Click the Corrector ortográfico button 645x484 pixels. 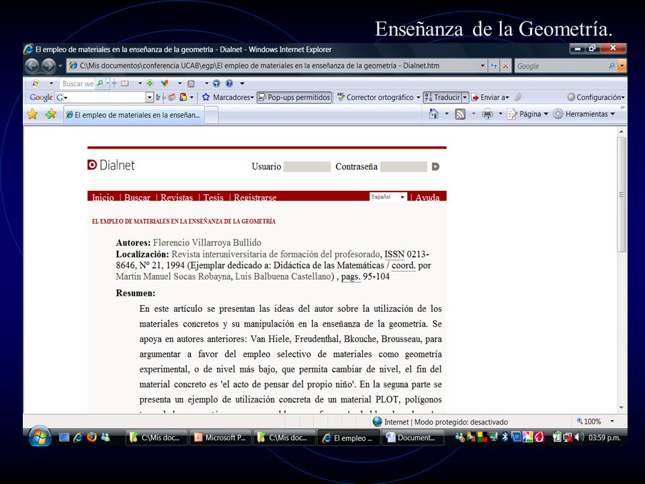[x=376, y=97]
